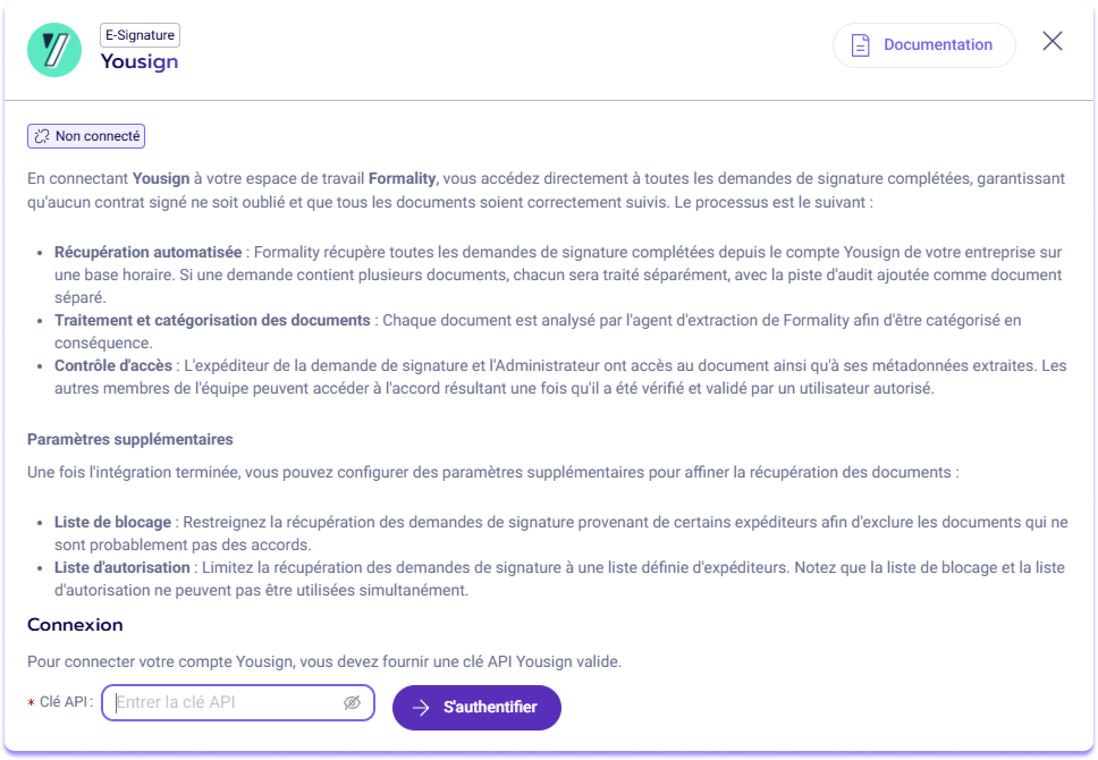1098x760 pixels.
Task: Click the "Paramètres supplémentaires" heading
Action: (130, 440)
